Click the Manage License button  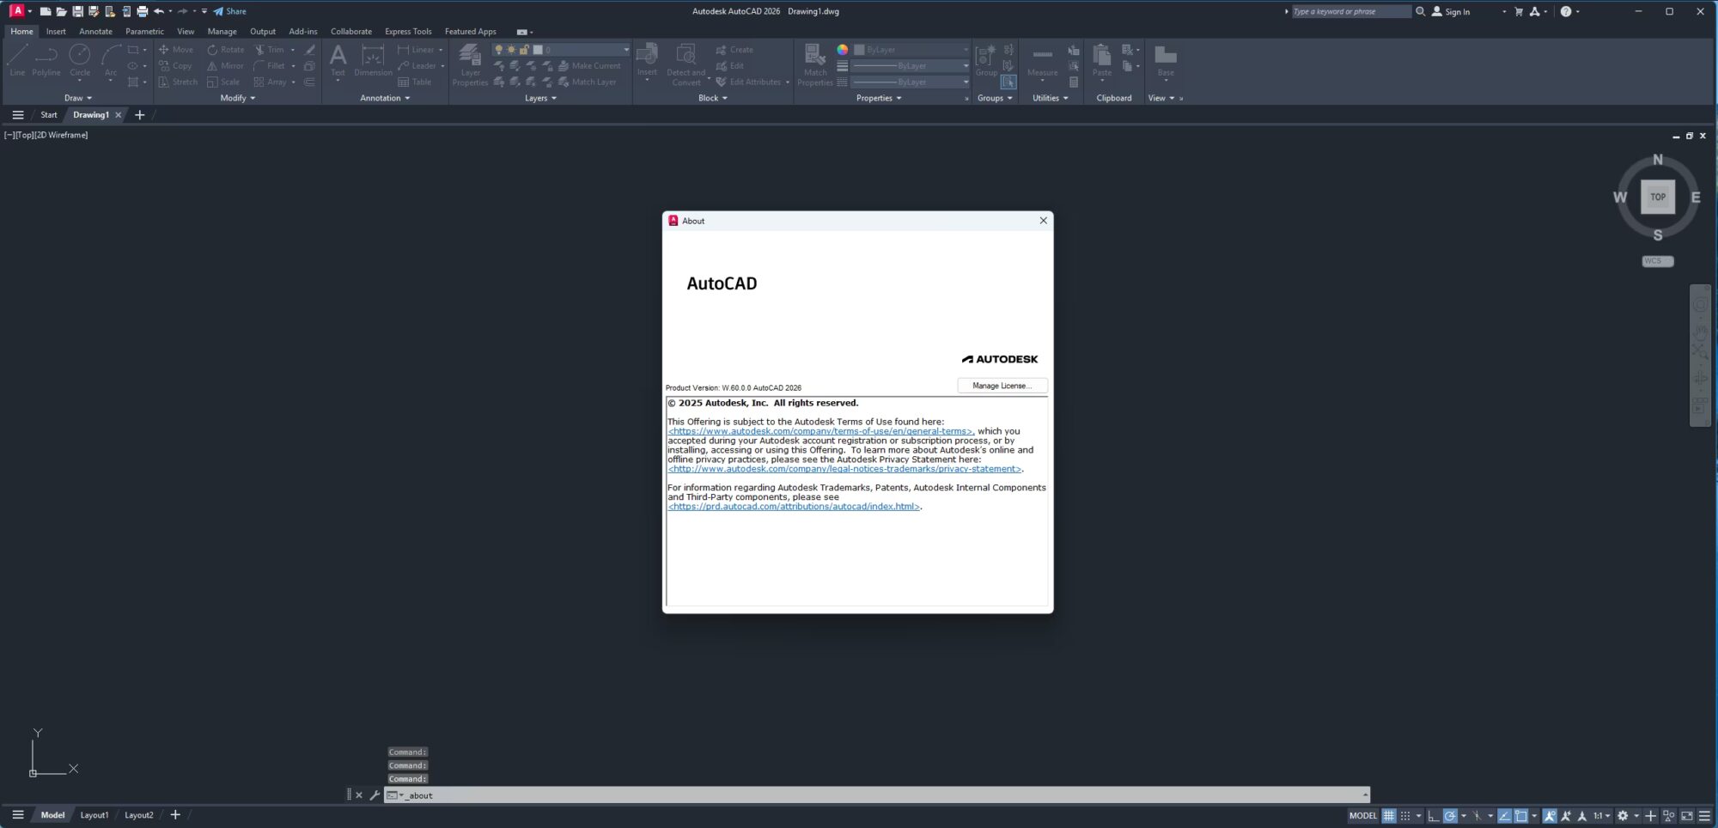1002,386
